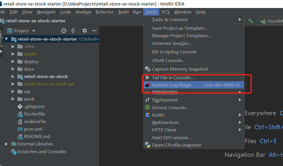Click the External Libraries icon
Image resolution: width=283 pixels, height=166 pixels.
[13, 144]
